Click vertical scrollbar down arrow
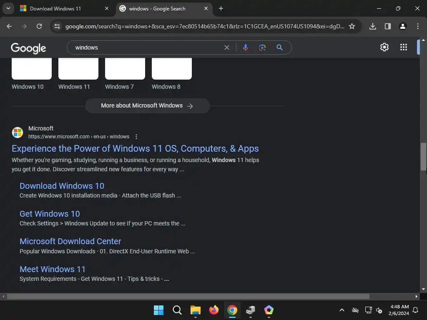Screen dimensions: 427x320 coord(423,289)
